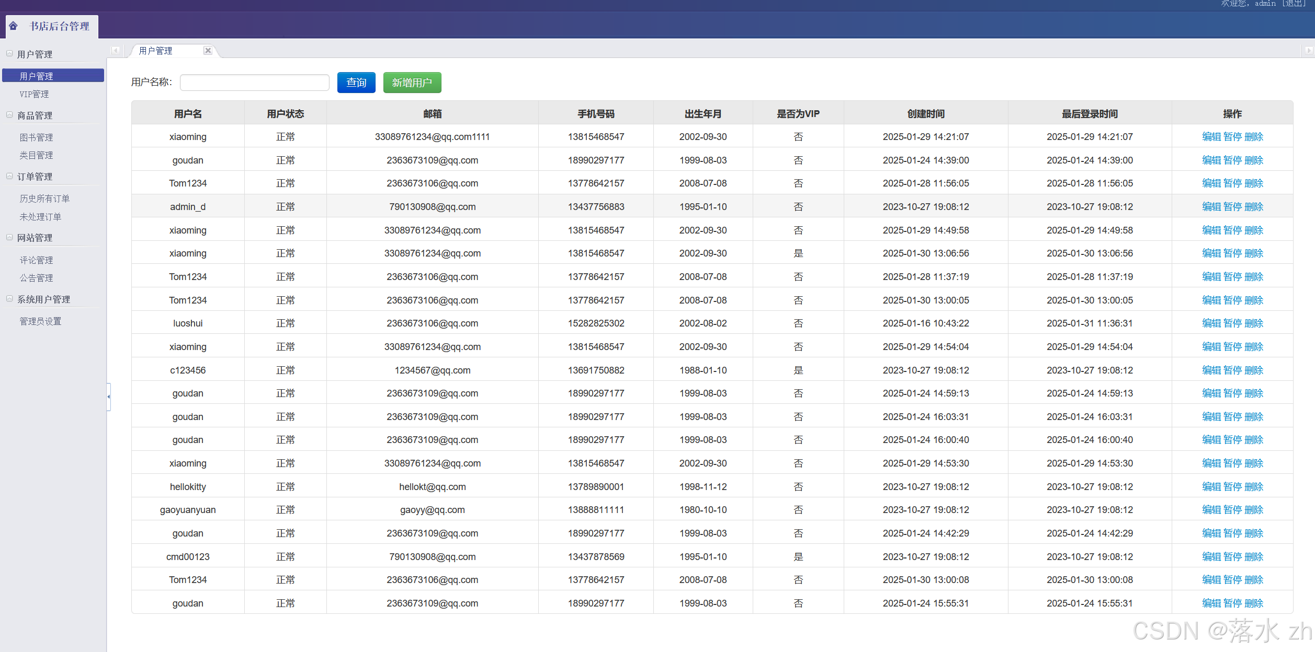This screenshot has height=652, width=1315.
Task: Click the home icon beside 书店后台管理
Action: point(14,26)
